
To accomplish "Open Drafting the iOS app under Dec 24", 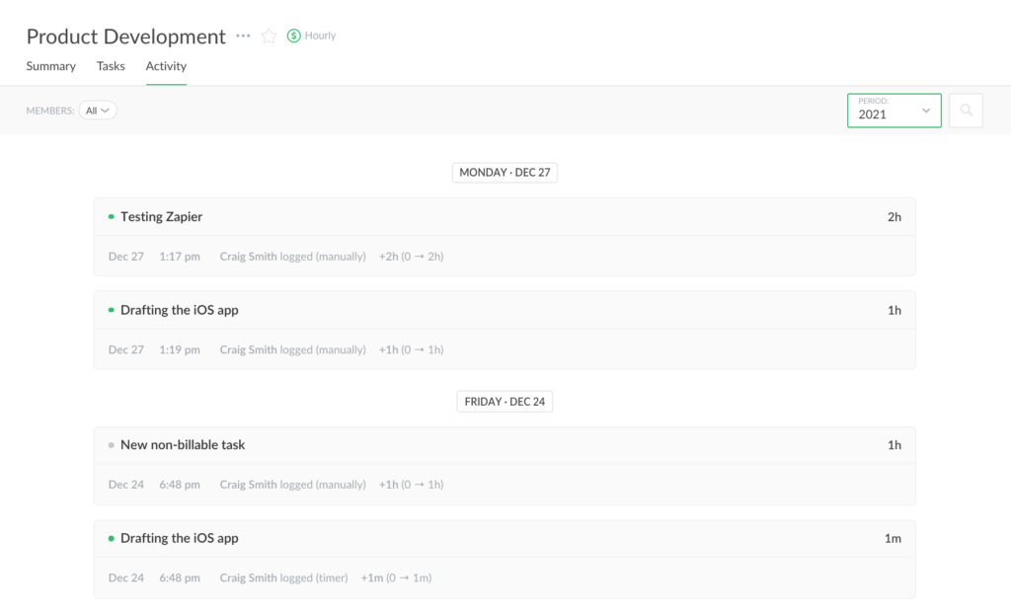I will (180, 539).
